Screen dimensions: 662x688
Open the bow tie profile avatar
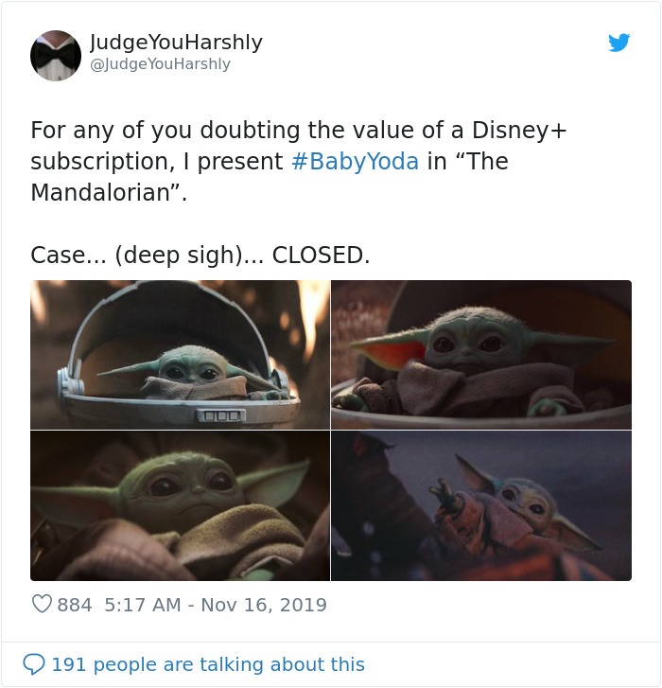56,55
